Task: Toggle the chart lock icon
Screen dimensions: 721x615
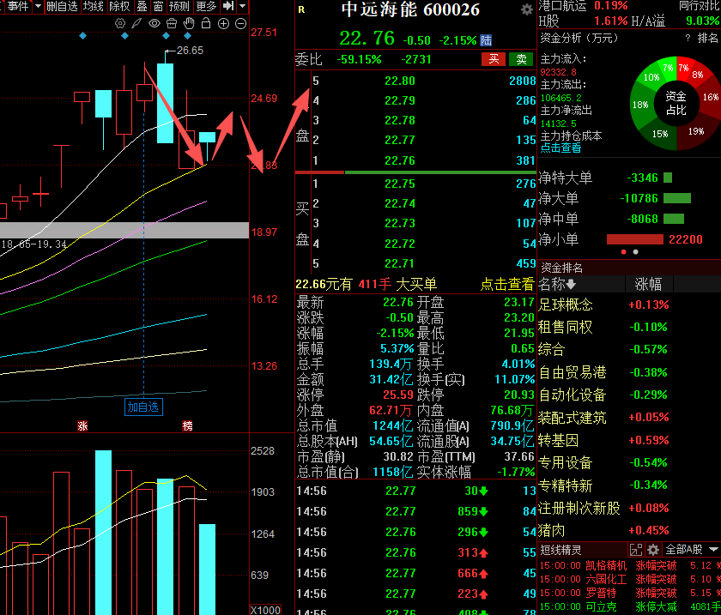Action: 206,23
